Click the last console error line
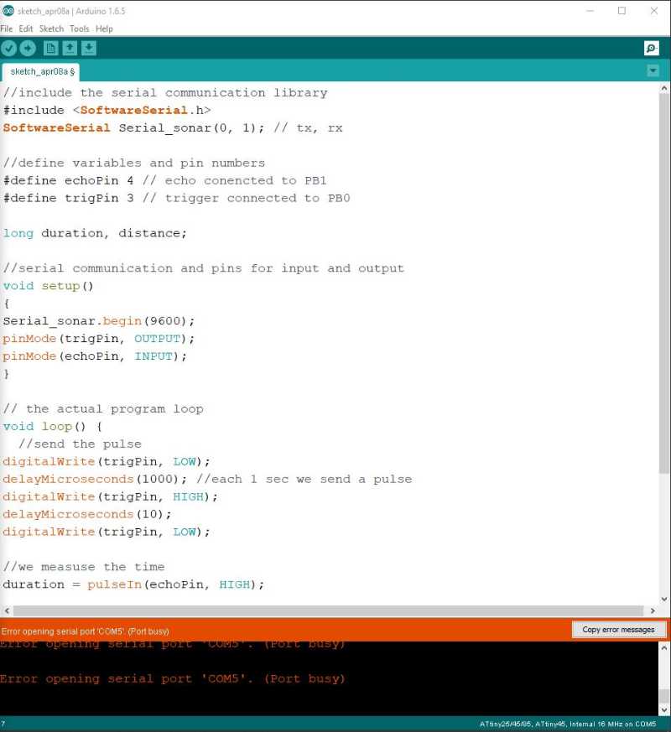 172,679
